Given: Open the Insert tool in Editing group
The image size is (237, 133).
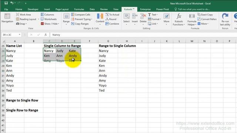Looking at the screenshot, I should [x=135, y=19].
